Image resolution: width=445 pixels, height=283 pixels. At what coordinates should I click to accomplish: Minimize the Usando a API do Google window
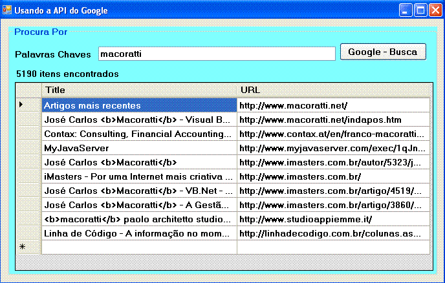[406, 10]
